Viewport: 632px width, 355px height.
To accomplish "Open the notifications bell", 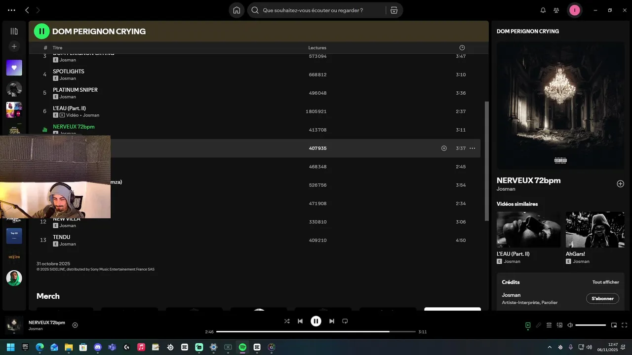I will pos(543,10).
